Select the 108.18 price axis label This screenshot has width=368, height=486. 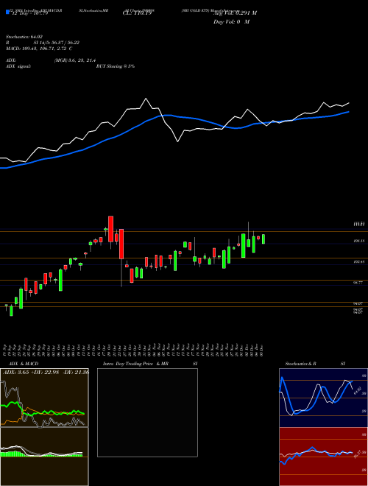click(358, 241)
